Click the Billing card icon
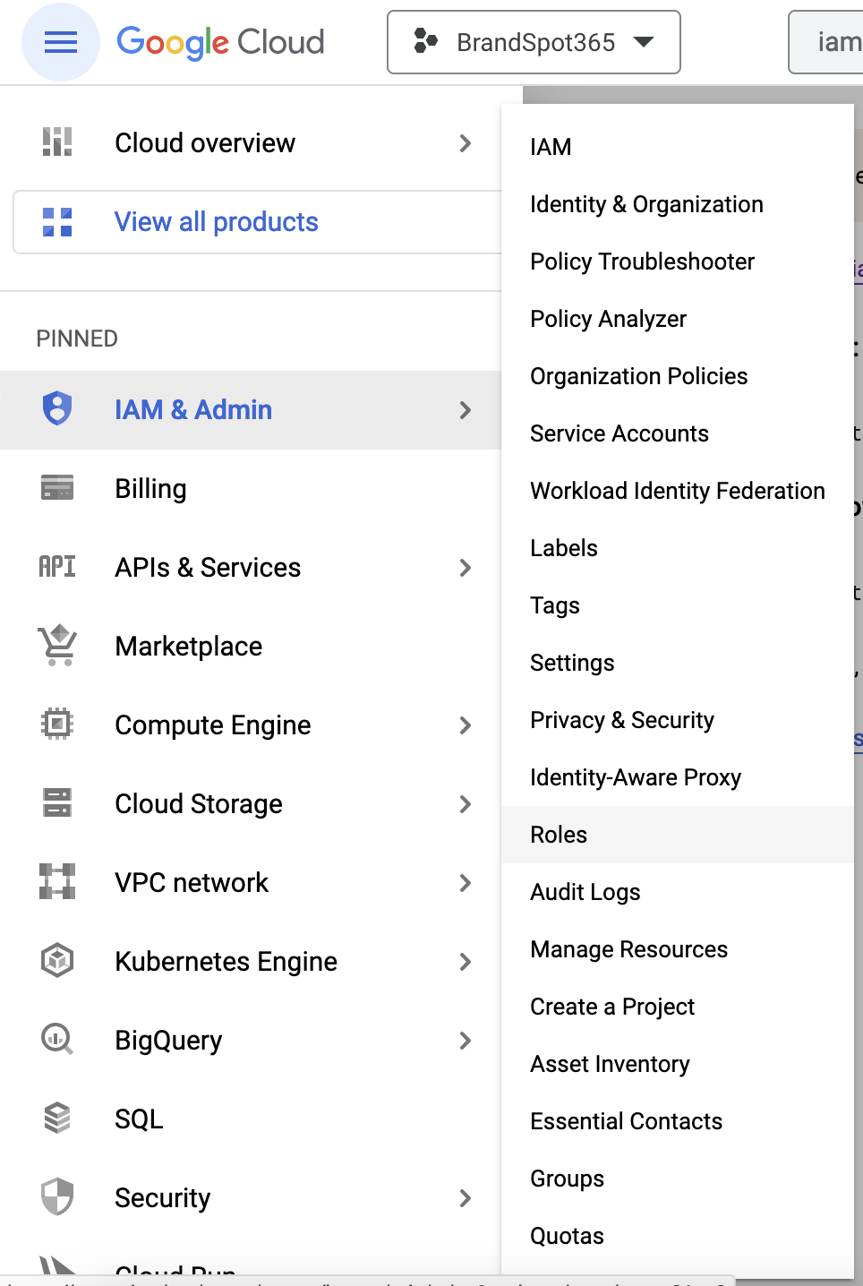 pos(57,488)
